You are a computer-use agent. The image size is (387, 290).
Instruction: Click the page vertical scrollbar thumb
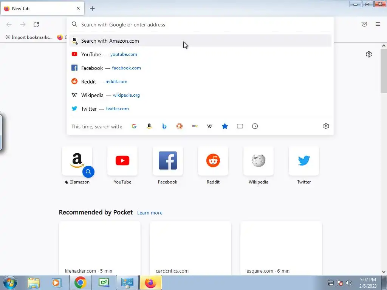click(x=384, y=71)
